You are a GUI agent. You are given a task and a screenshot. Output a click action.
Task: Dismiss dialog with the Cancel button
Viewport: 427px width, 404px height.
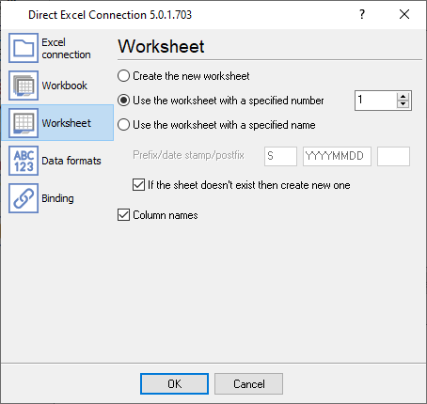(x=249, y=383)
